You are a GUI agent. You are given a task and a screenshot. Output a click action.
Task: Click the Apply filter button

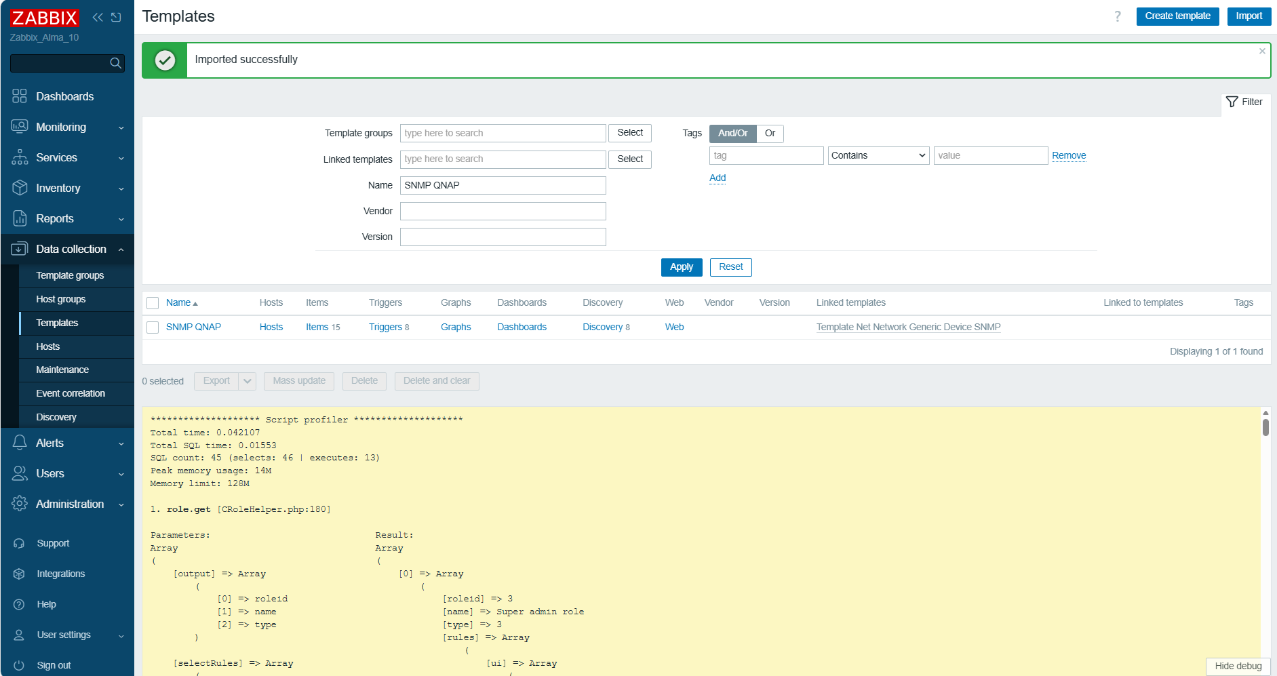click(x=681, y=267)
